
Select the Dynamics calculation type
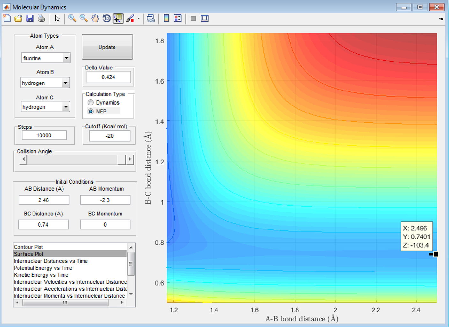point(91,103)
